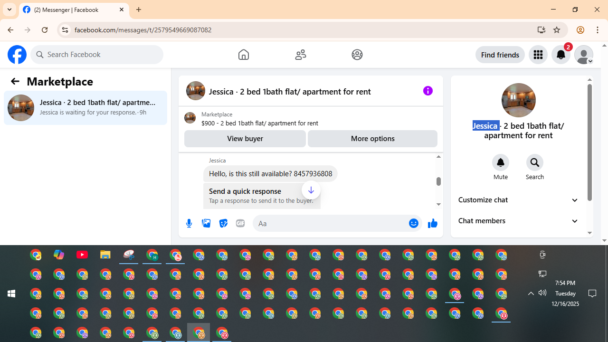Go back using the Marketplace arrow
The image size is (608, 342).
point(15,82)
